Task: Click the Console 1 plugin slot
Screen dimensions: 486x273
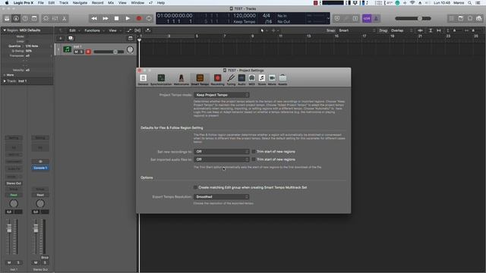Action: 40,168
